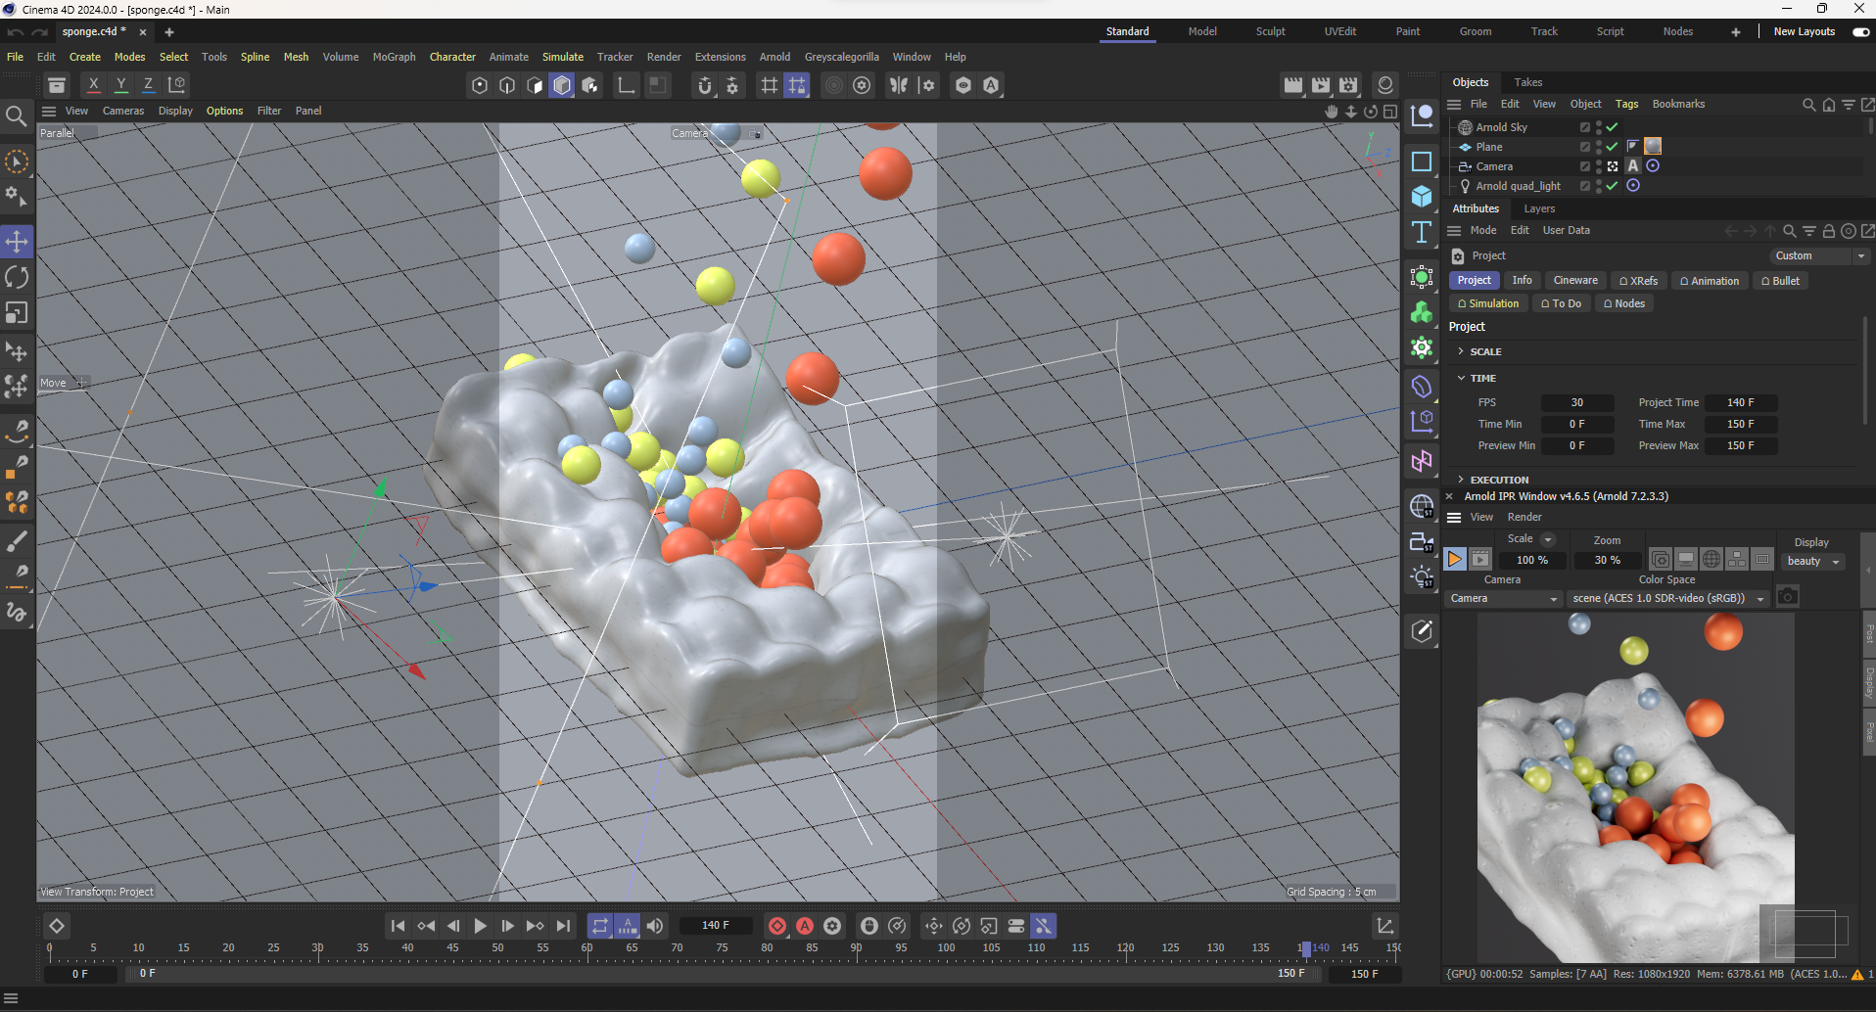Toggle the New Layouts switch
Viewport: 1876px width, 1012px height.
point(1860,31)
